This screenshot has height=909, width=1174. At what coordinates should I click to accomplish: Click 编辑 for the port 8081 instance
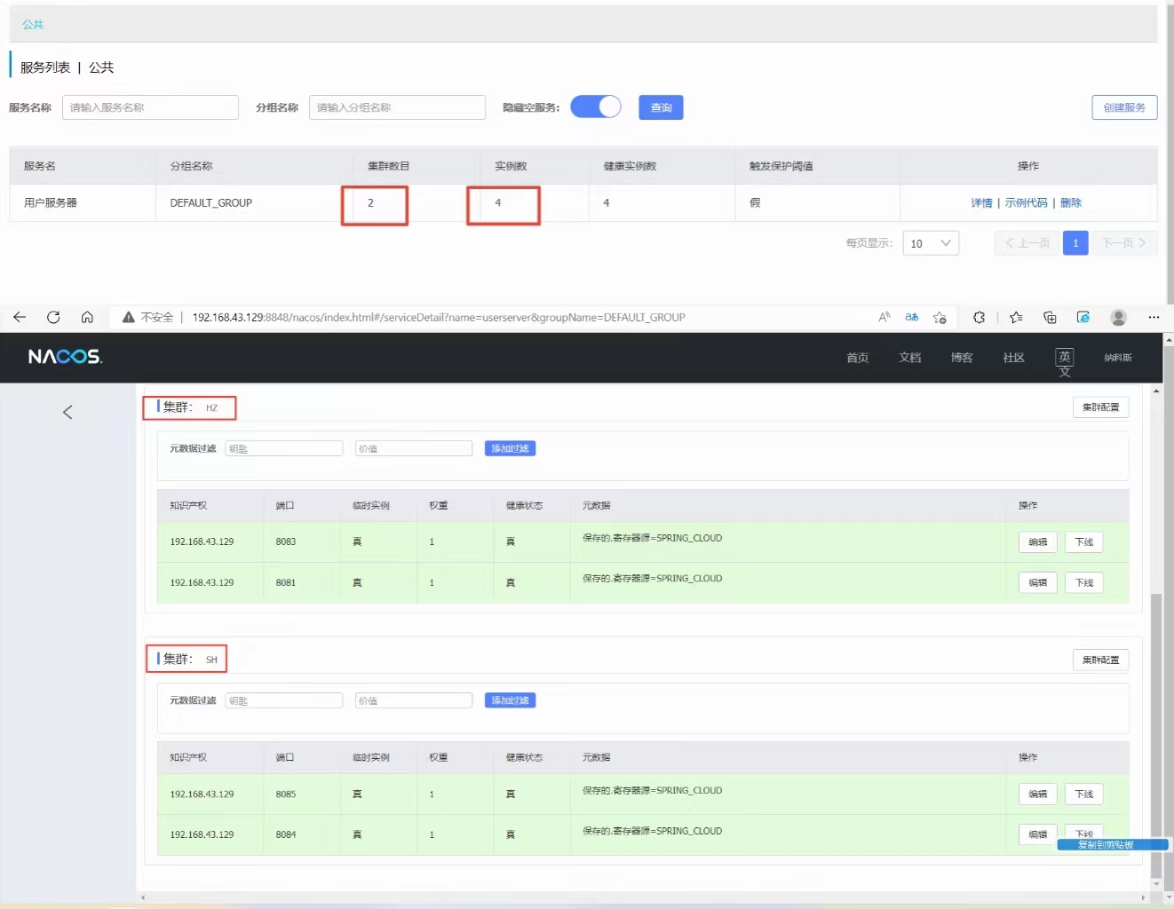pyautogui.click(x=1037, y=583)
